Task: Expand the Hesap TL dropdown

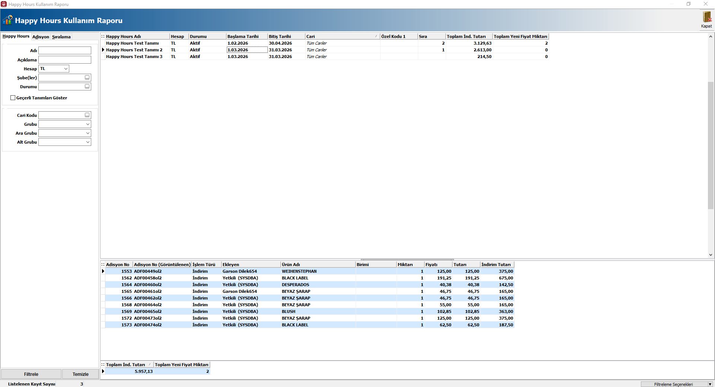Action: [66, 69]
